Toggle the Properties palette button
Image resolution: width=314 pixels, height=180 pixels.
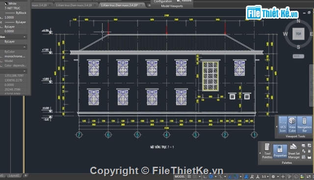coord(280,151)
